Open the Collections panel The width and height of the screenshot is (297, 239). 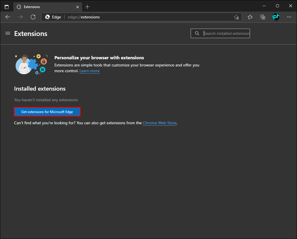[x=263, y=17]
